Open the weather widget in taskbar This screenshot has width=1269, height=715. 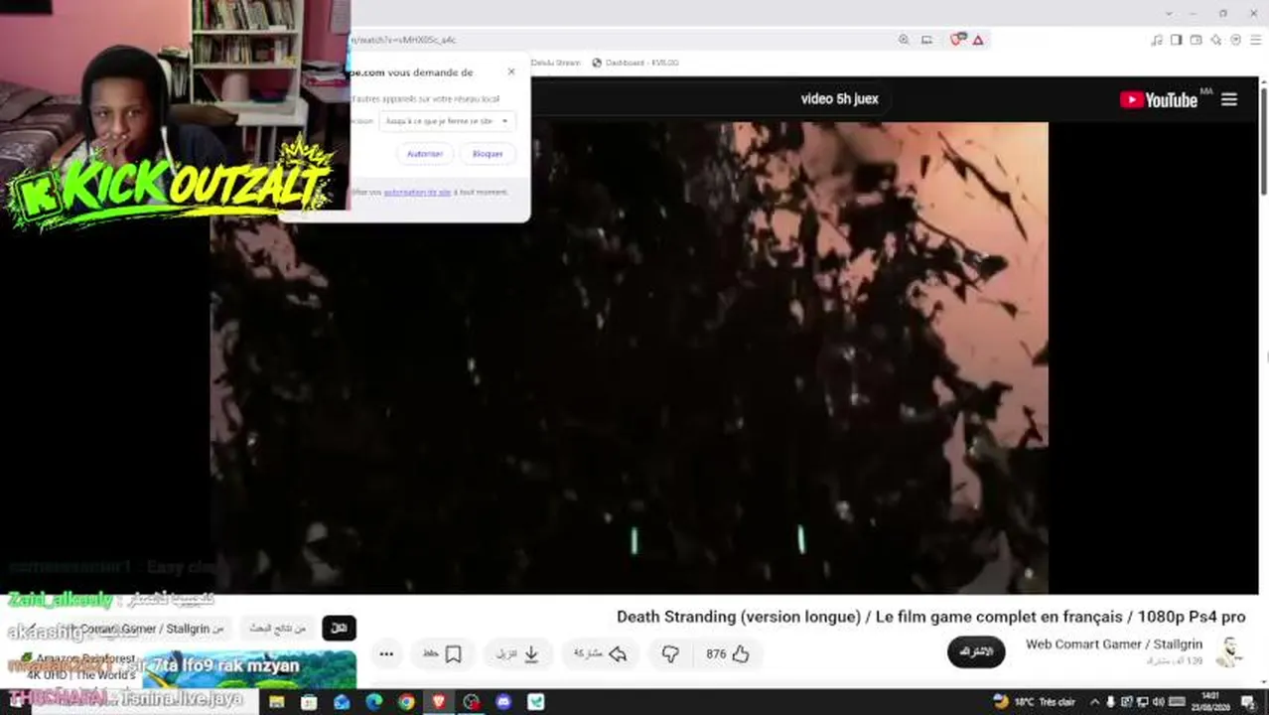coord(1033,702)
